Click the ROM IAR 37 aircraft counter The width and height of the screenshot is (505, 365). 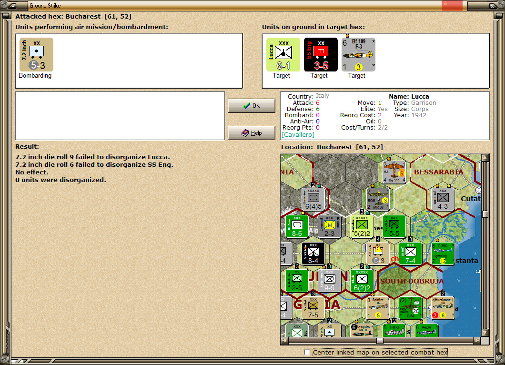[x=378, y=199]
